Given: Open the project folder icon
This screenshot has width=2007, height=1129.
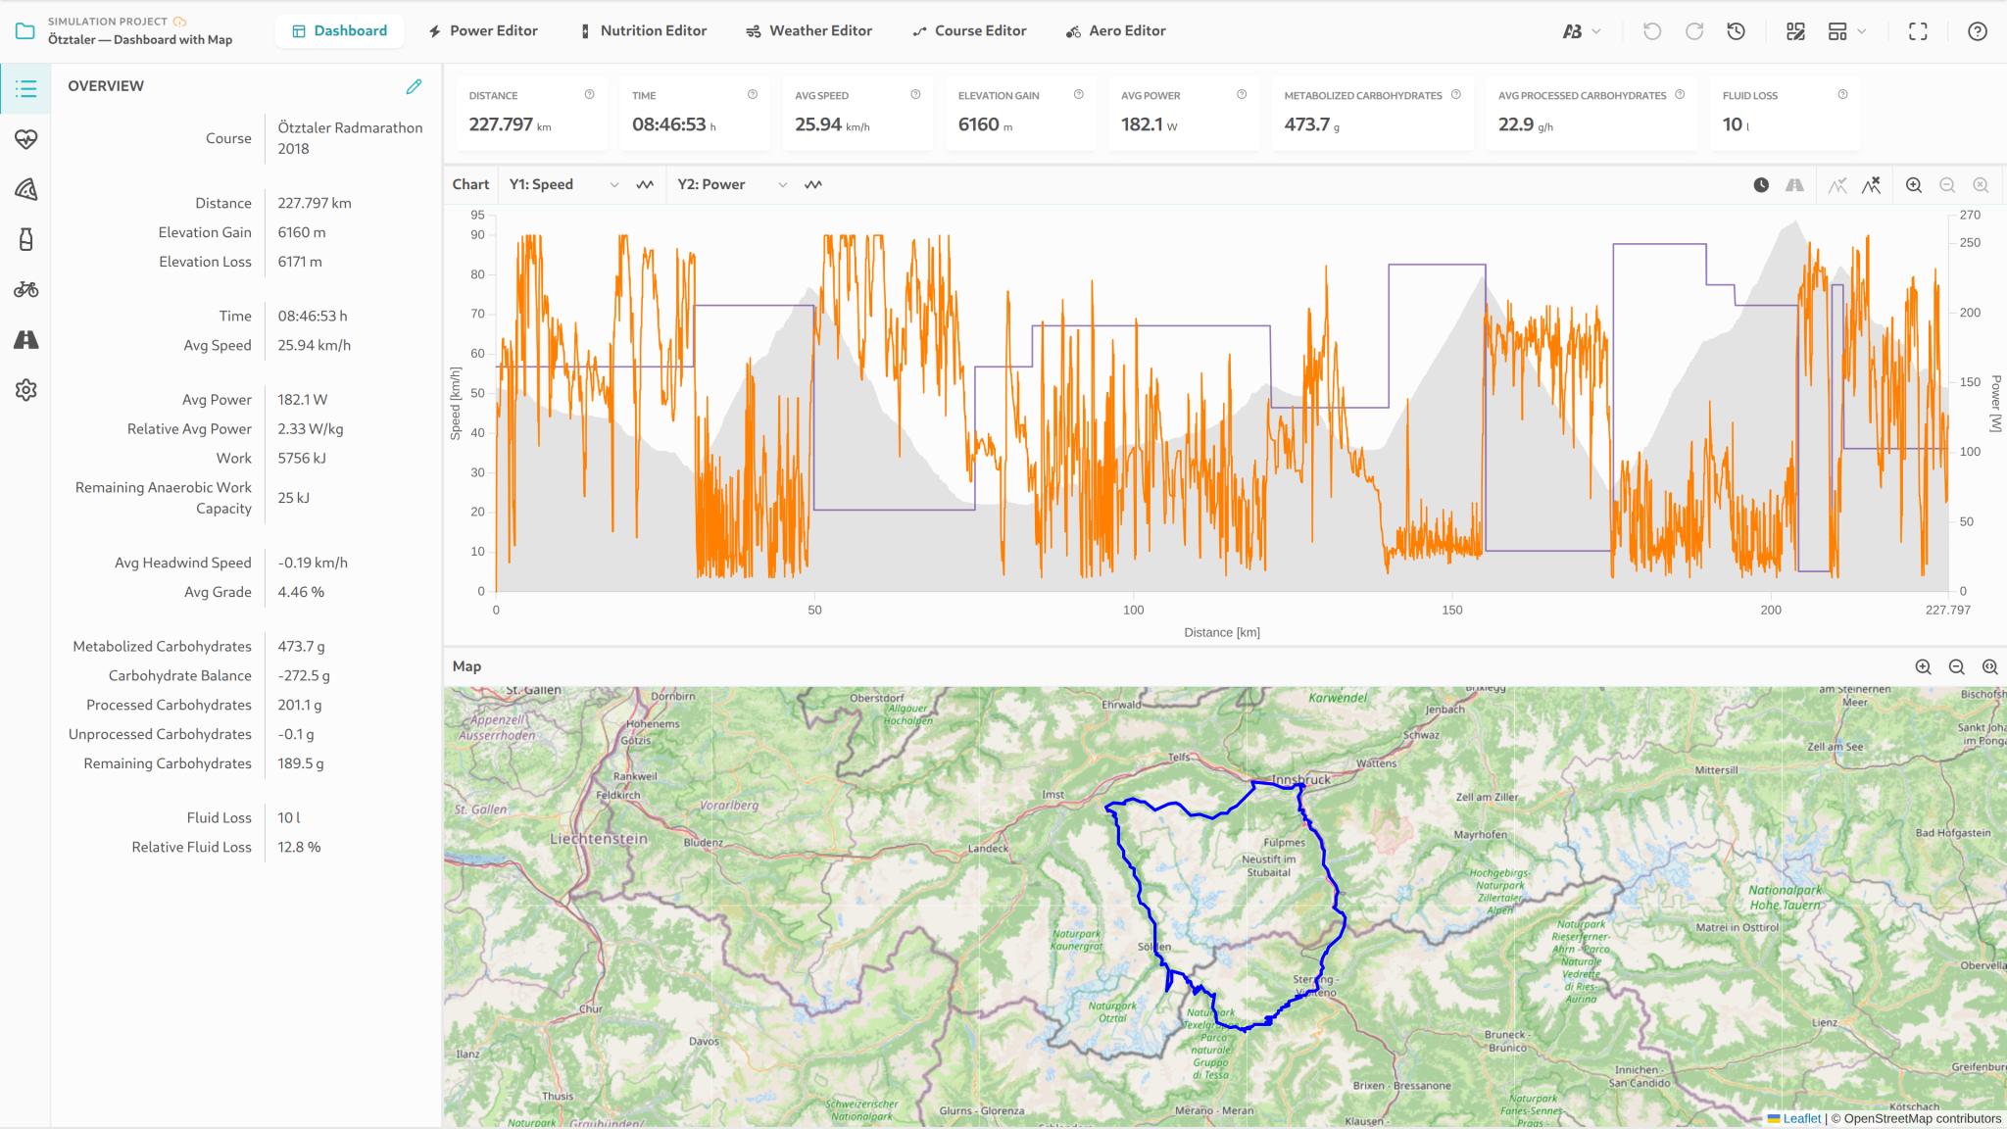Looking at the screenshot, I should coord(25,30).
